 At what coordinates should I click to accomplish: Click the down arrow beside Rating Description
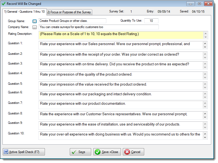(x=206, y=37)
